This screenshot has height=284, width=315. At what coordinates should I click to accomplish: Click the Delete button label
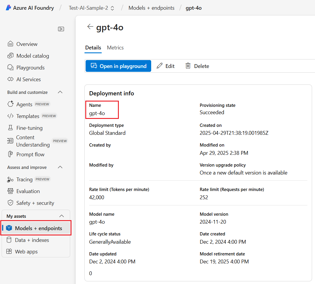201,66
